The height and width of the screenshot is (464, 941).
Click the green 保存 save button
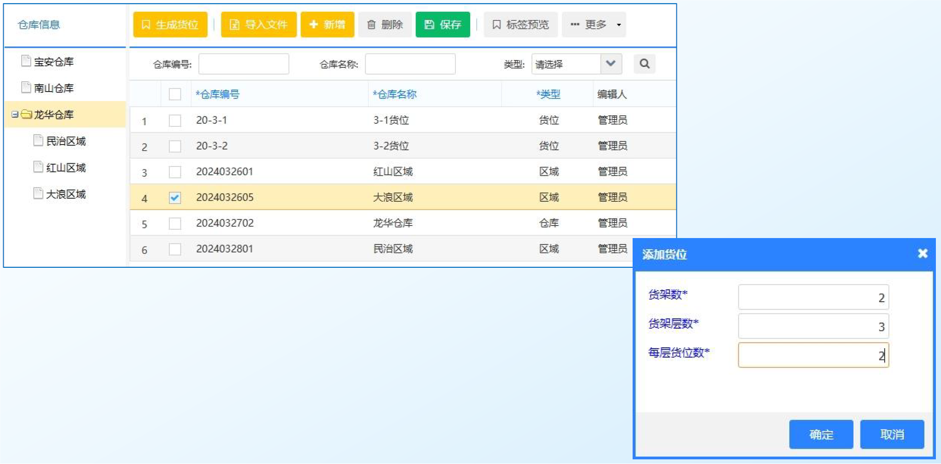(x=442, y=25)
